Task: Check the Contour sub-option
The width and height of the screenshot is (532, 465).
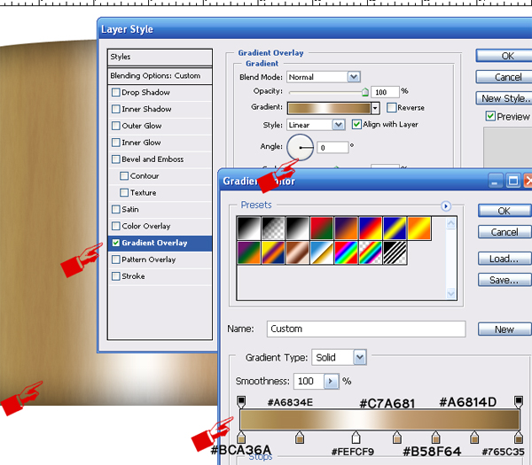Action: [124, 176]
